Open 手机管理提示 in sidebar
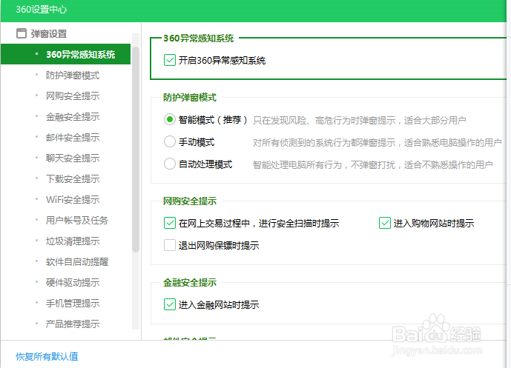This screenshot has height=368, width=511. point(73,304)
